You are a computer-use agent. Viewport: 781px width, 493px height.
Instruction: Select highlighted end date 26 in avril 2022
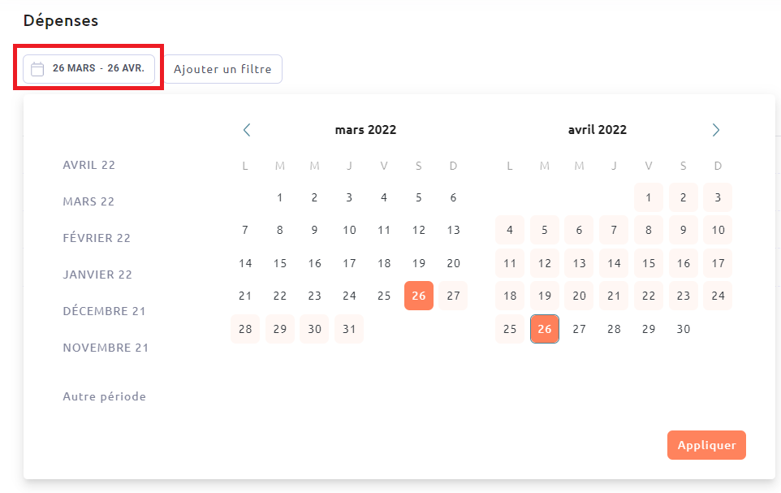[x=545, y=329]
